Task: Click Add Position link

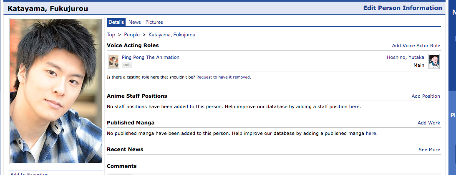Action: coord(426,96)
